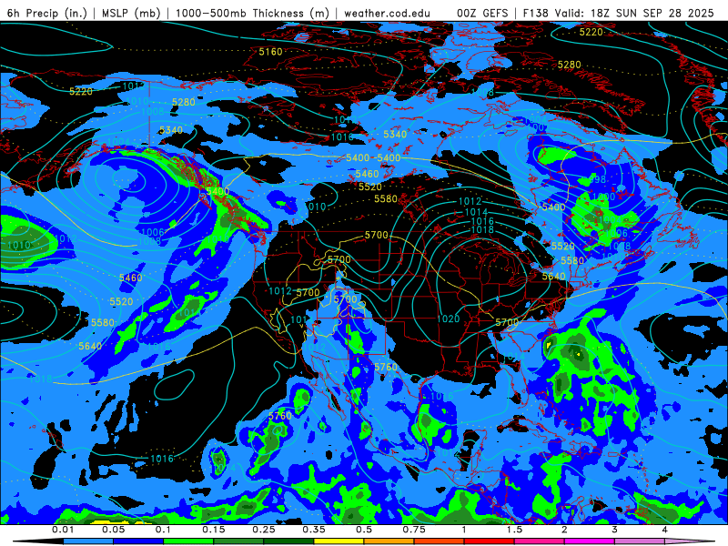Click the '00Z GEFS' model run label
Viewport: 728px width, 546px height.
point(482,13)
